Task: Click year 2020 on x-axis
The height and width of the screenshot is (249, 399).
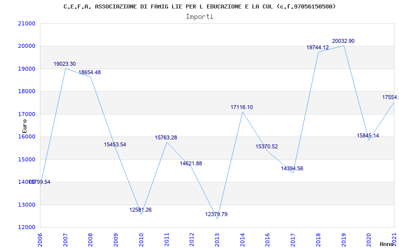Action: 369,240
